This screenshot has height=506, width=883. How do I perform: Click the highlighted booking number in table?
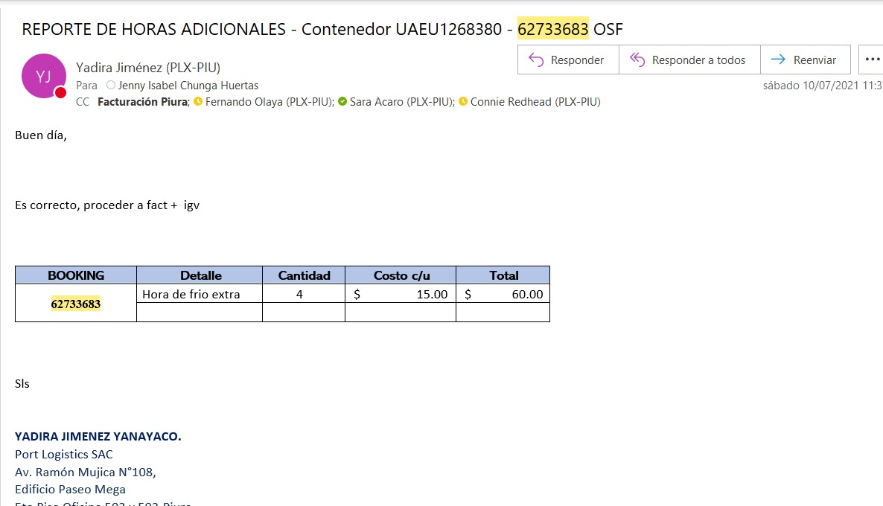[76, 304]
